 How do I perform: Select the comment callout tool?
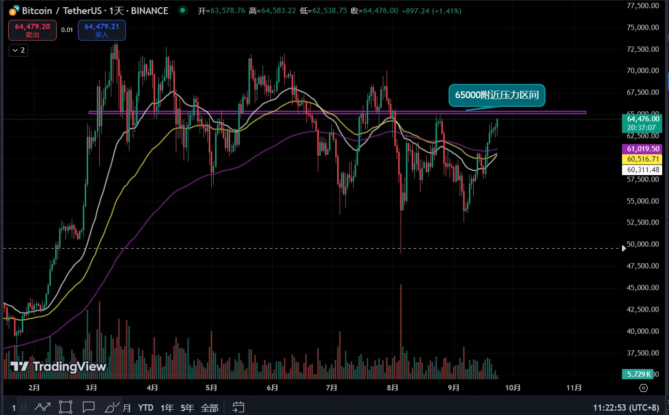point(88,407)
